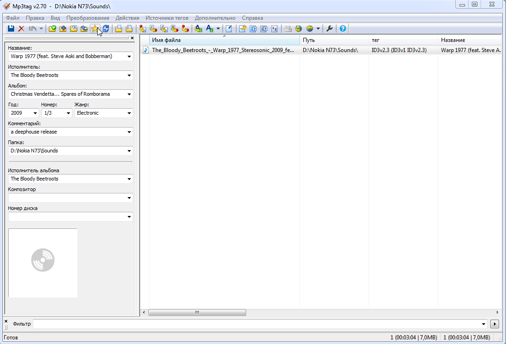
Task: Expand the Альбом field dropdown
Action: click(x=129, y=94)
